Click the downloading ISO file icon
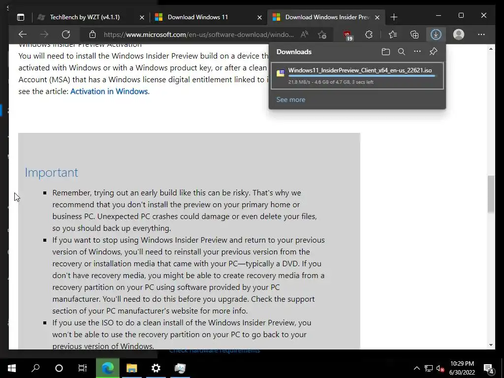The width and height of the screenshot is (504, 378). pos(280,73)
